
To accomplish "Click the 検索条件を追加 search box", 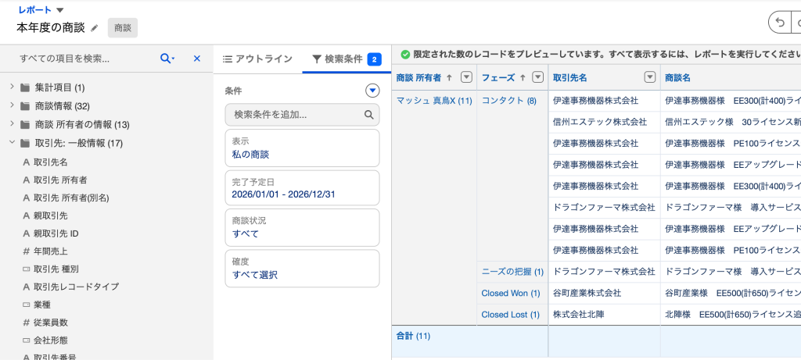I will pyautogui.click(x=302, y=115).
